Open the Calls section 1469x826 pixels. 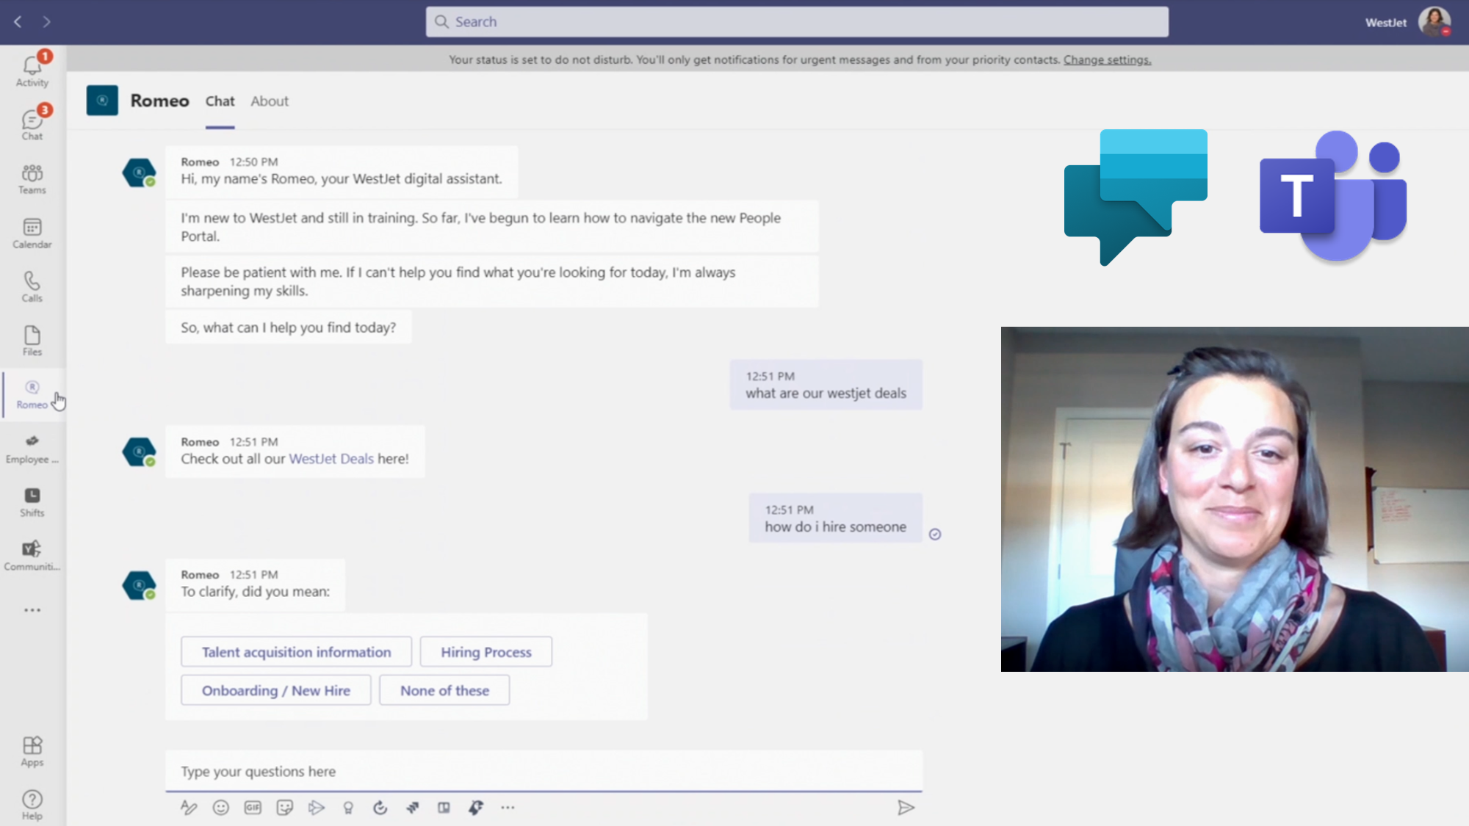point(32,286)
